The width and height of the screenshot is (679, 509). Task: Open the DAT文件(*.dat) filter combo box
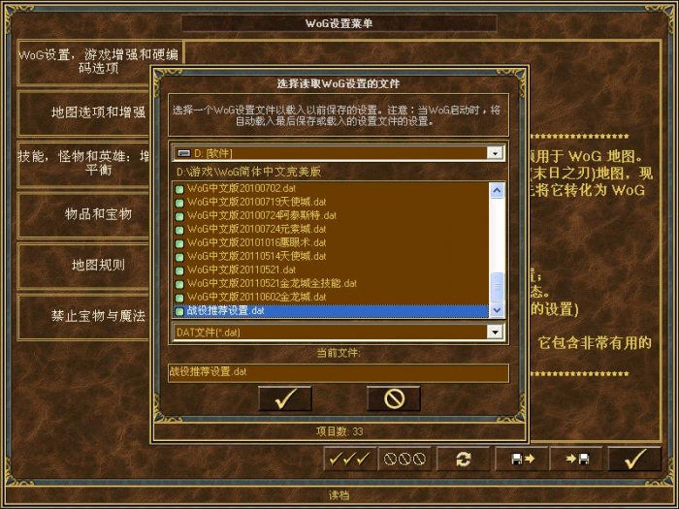[x=339, y=332]
